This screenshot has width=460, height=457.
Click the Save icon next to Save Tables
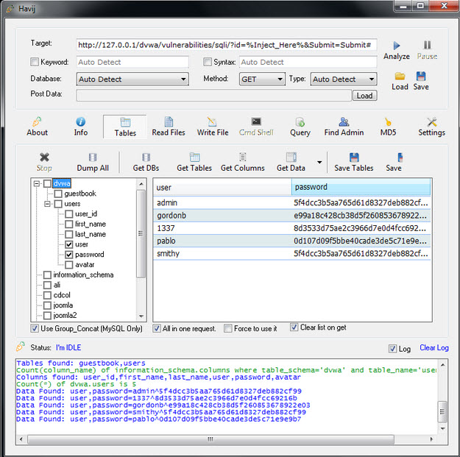click(400, 157)
